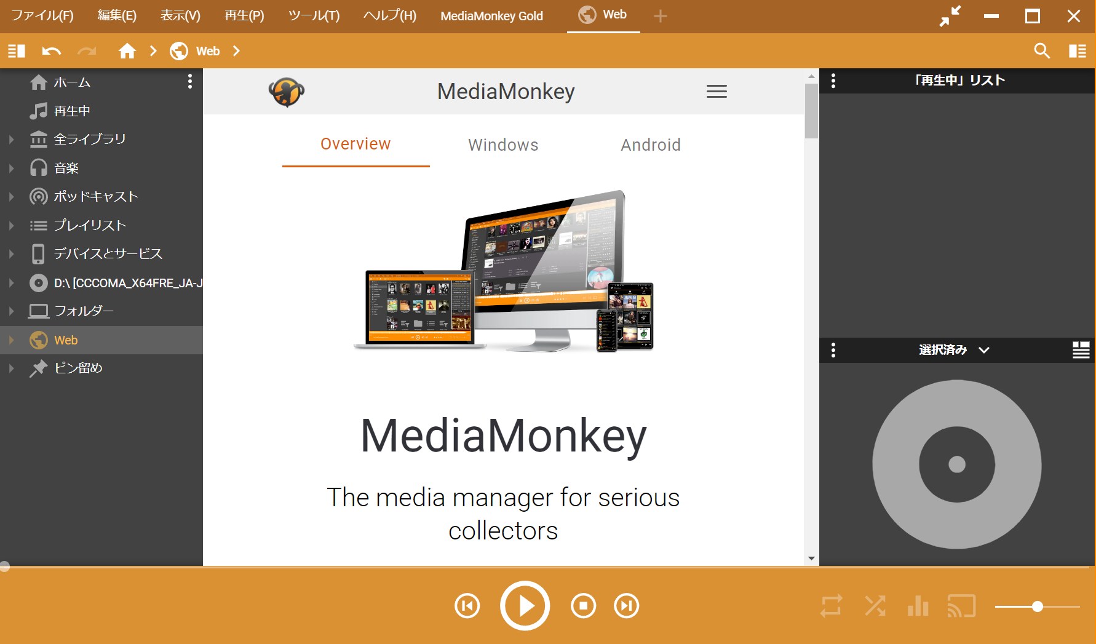Open the 再生(P) menu
Image resolution: width=1096 pixels, height=644 pixels.
tap(244, 15)
